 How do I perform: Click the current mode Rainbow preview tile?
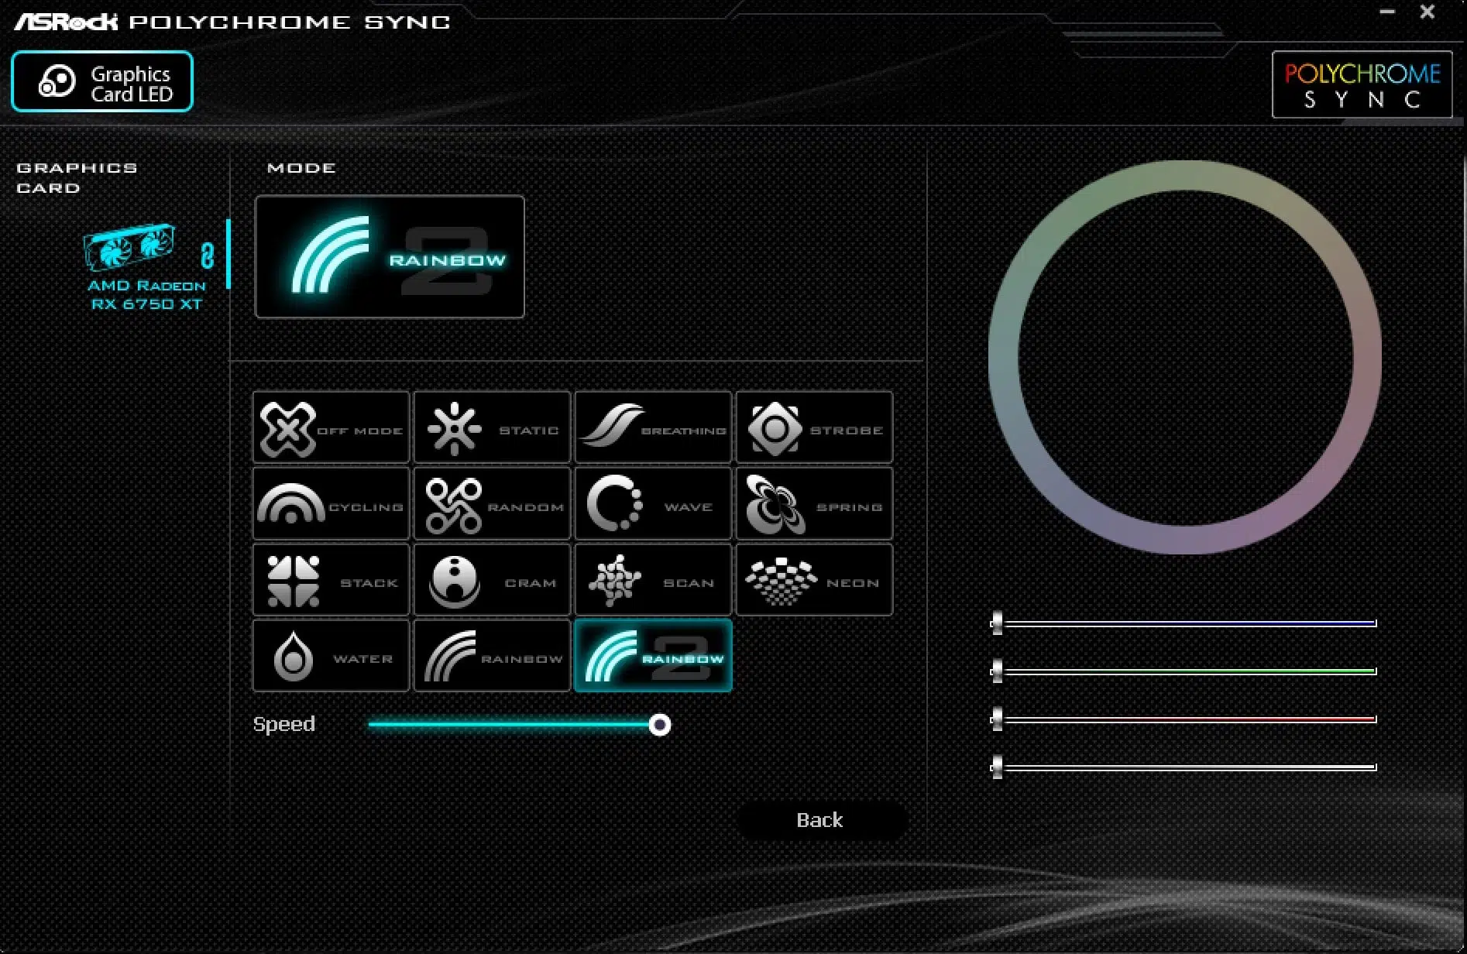[x=390, y=256]
